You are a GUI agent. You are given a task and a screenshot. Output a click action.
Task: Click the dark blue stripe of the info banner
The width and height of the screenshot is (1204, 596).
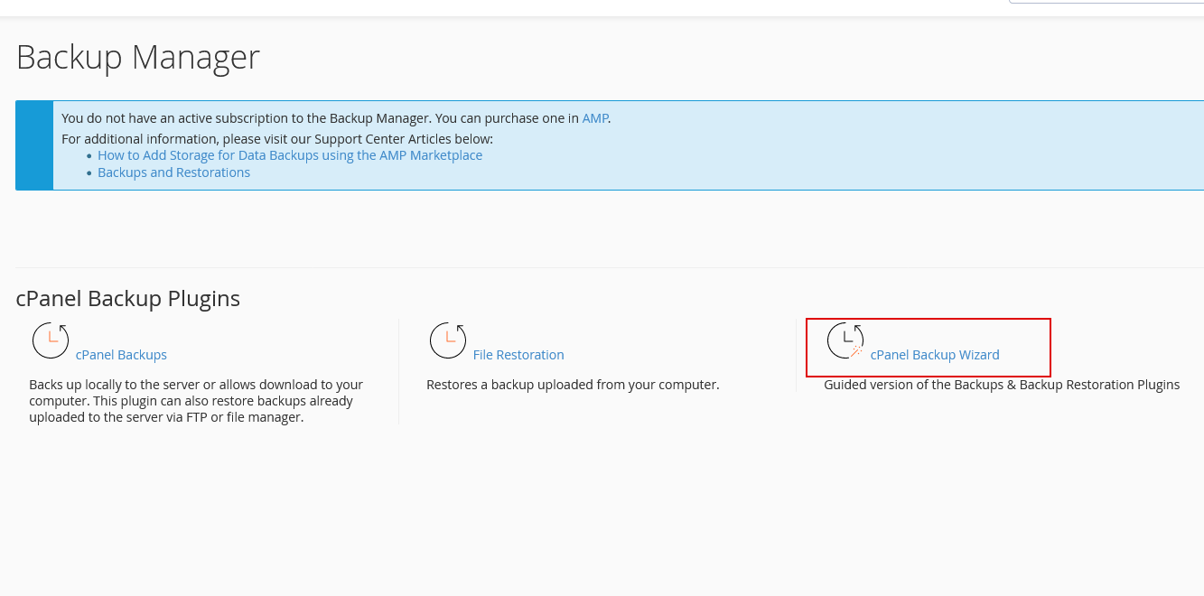click(x=34, y=145)
